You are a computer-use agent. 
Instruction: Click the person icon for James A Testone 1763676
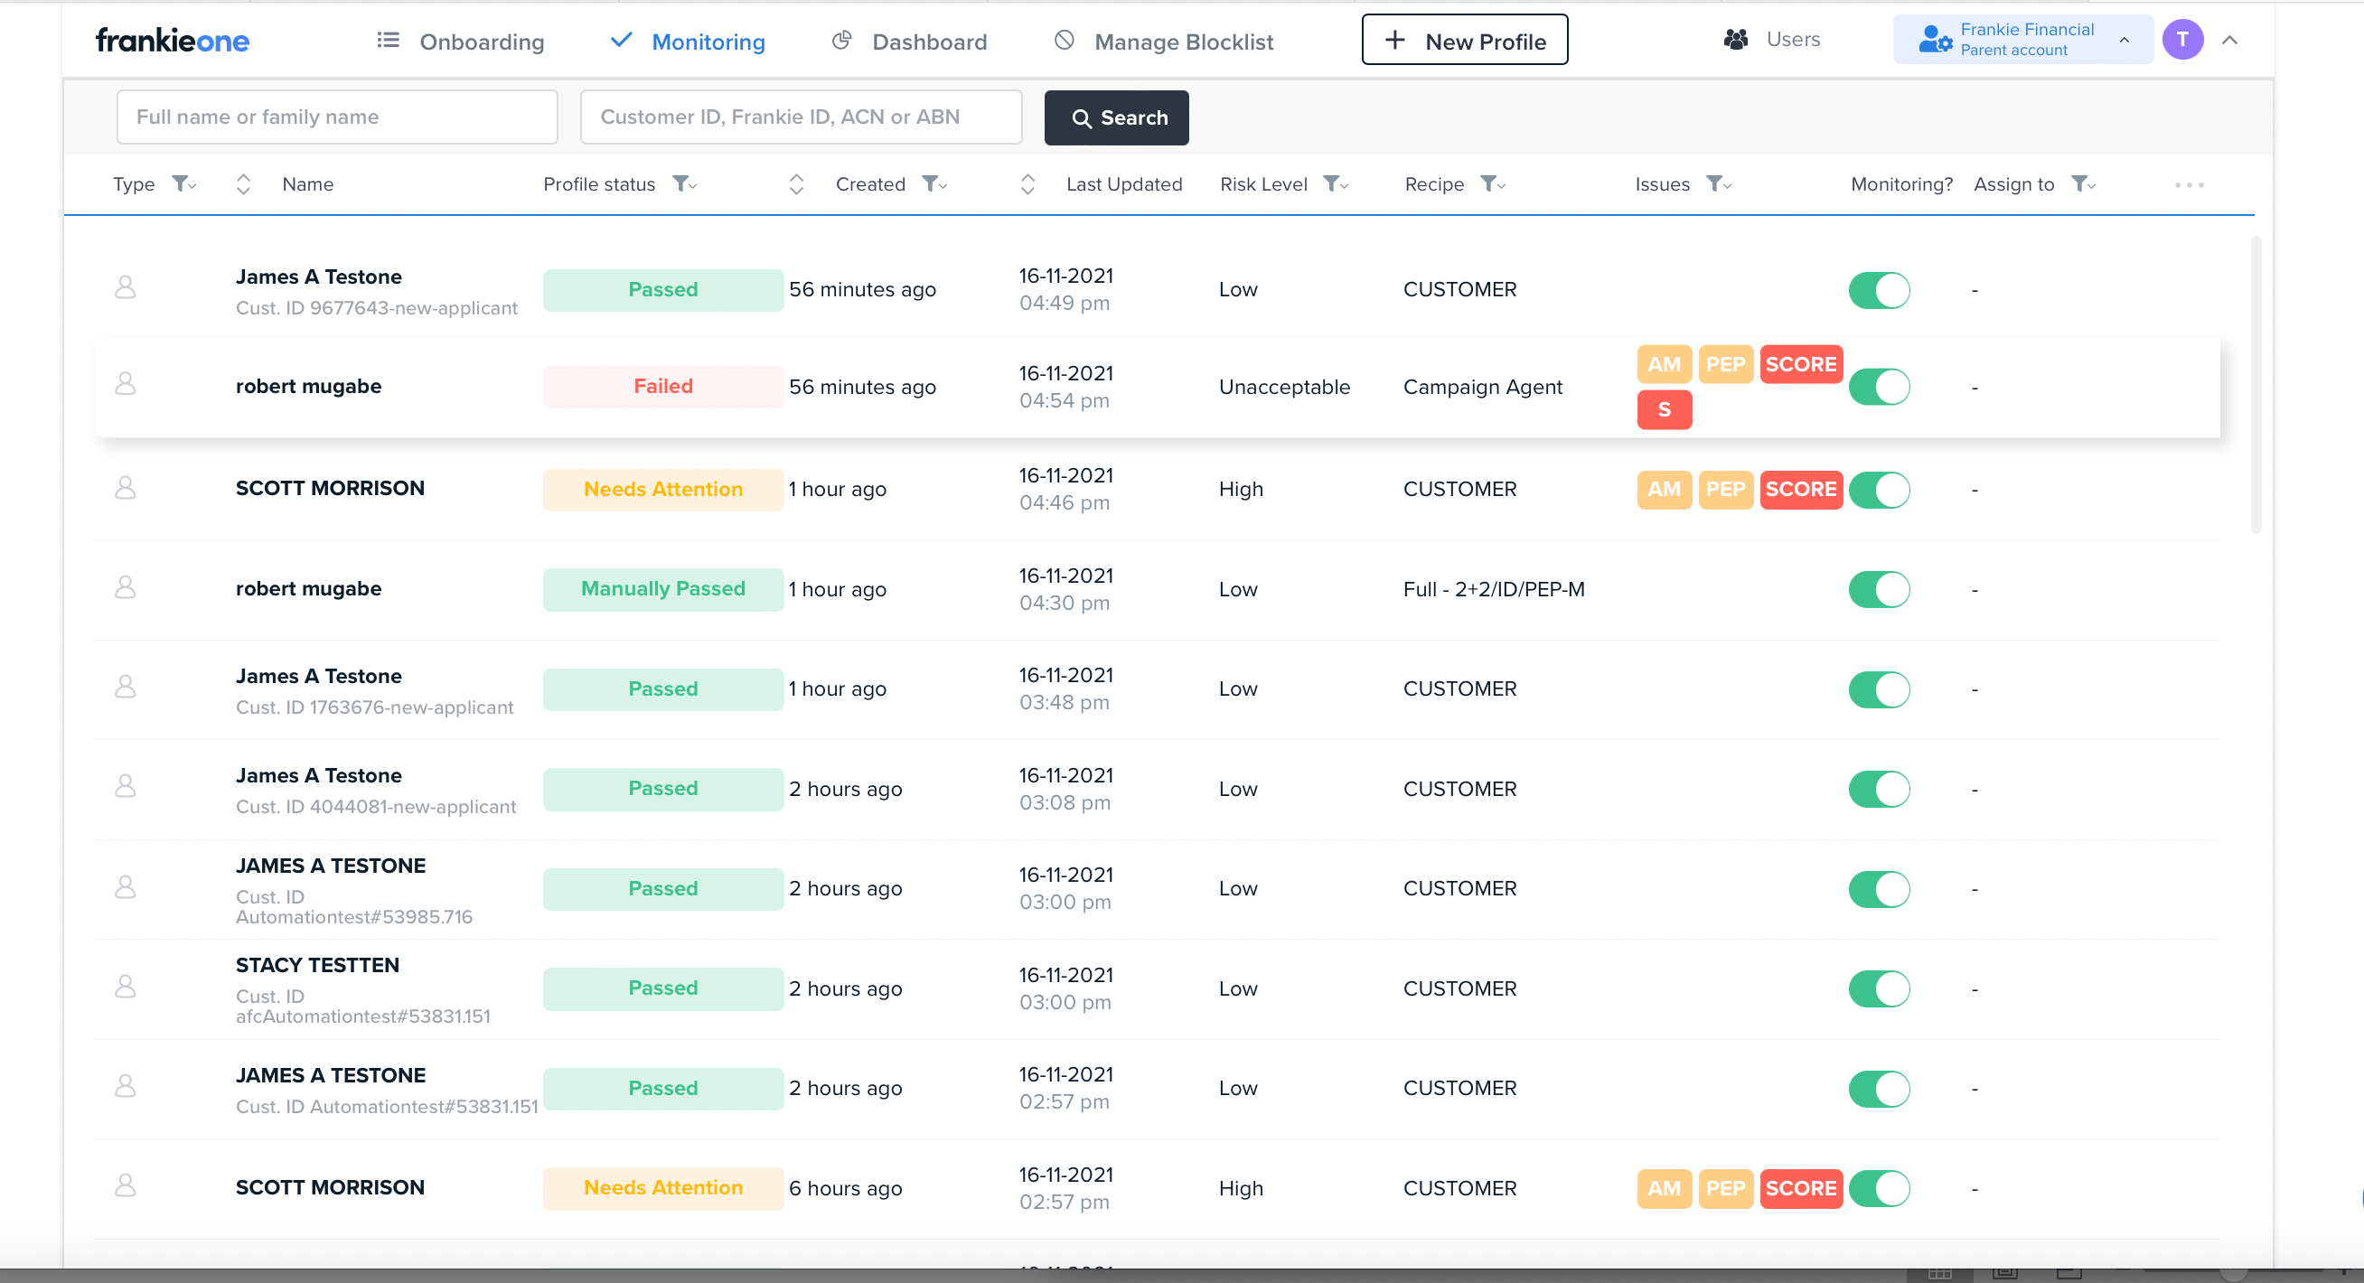(126, 688)
